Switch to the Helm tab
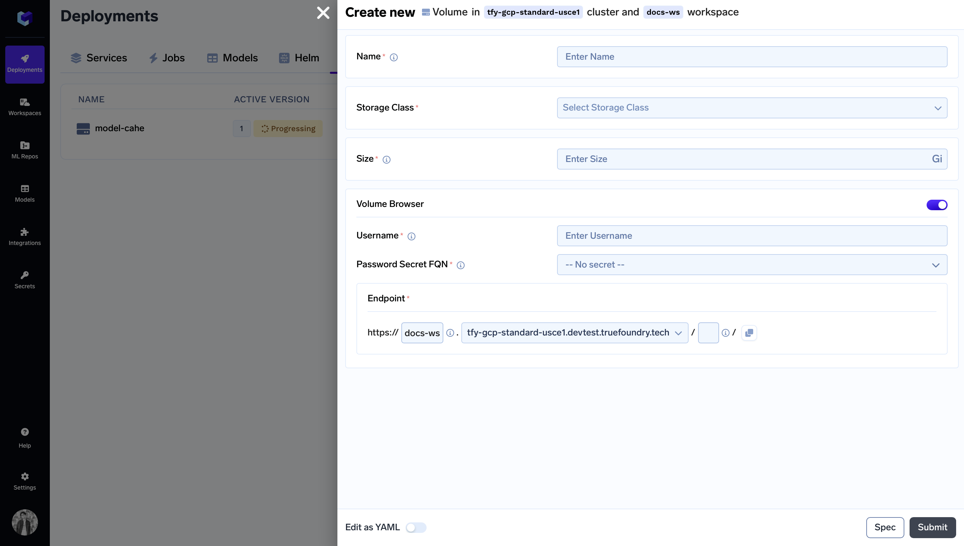964x546 pixels. 299,58
